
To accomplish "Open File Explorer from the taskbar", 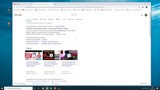I will pos(43,88).
